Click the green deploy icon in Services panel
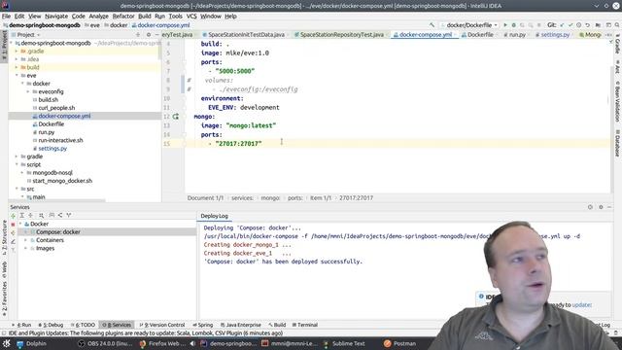Viewport: 622px width, 350px height. click(13, 216)
